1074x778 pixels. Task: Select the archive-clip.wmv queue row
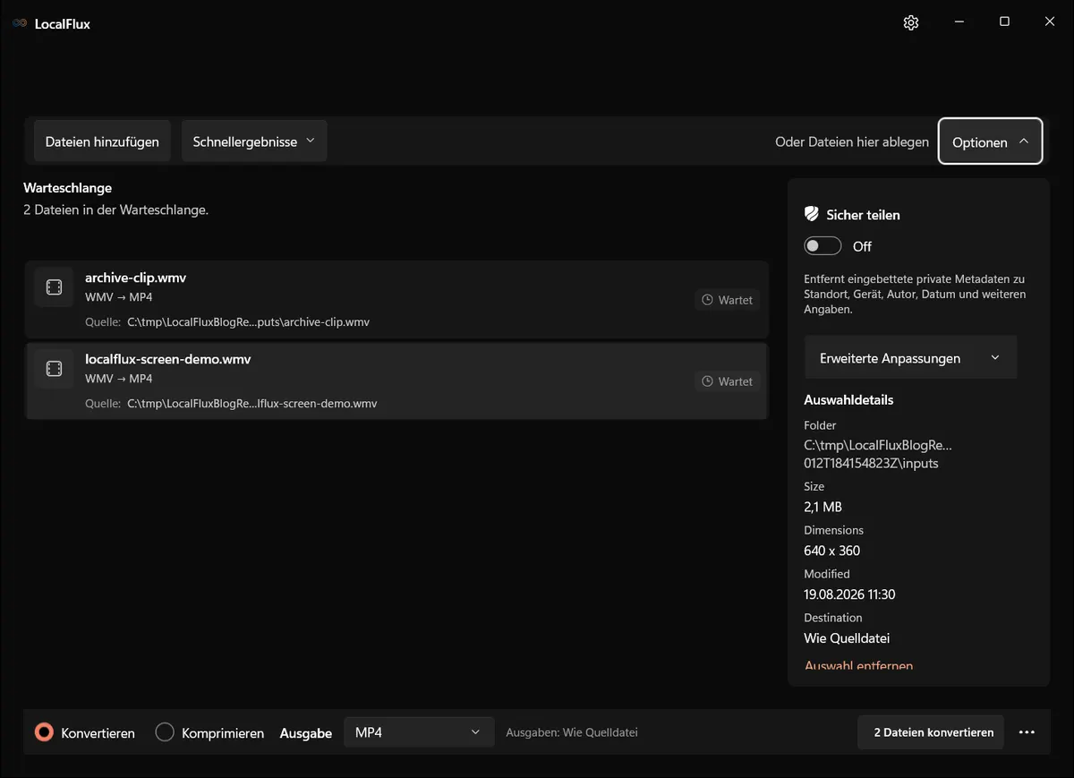coord(396,300)
